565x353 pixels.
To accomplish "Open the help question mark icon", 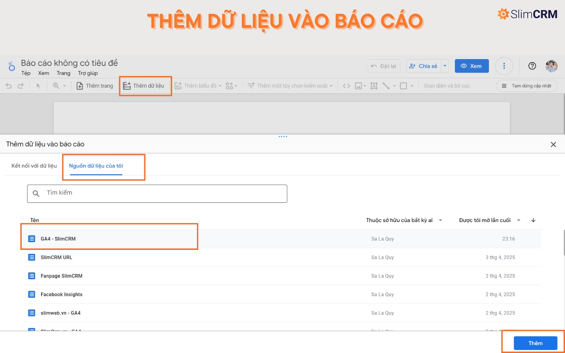I will [532, 66].
